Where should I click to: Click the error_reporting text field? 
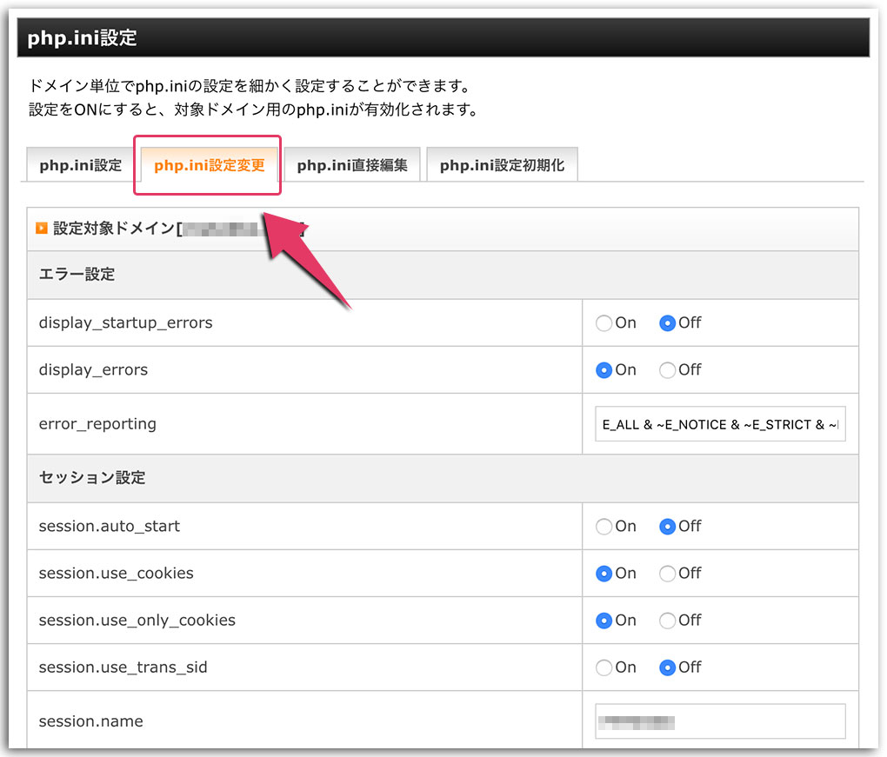719,424
